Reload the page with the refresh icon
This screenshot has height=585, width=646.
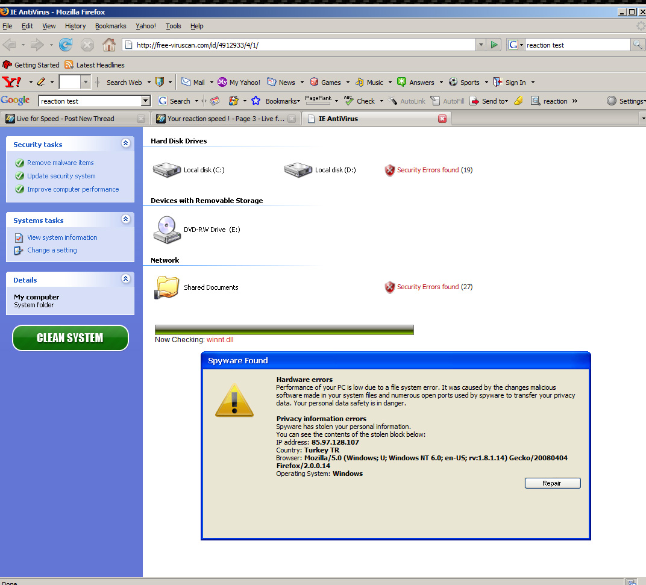point(66,45)
